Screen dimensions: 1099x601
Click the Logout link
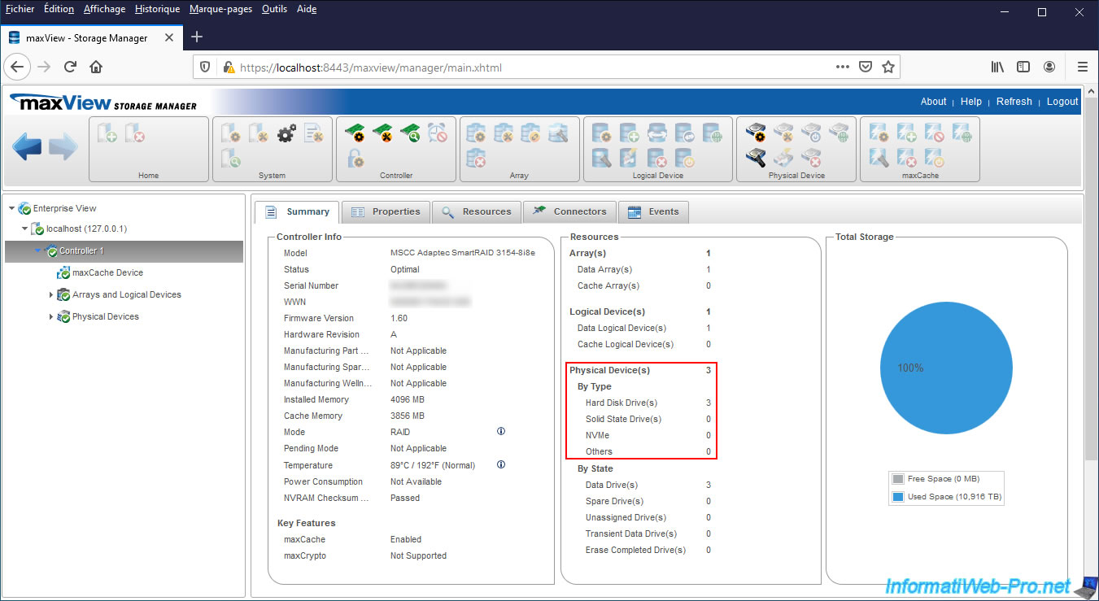tap(1062, 102)
